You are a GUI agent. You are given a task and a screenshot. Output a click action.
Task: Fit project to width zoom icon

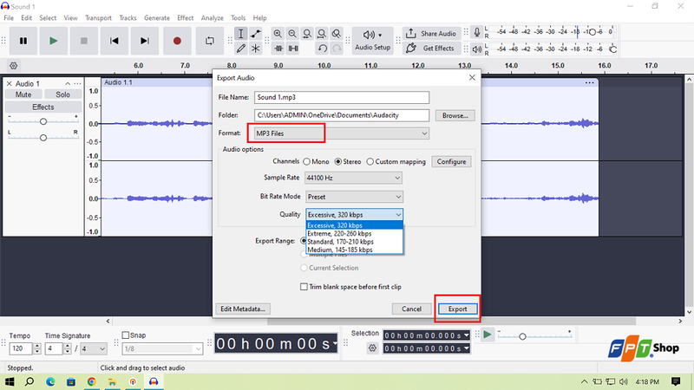coord(322,34)
